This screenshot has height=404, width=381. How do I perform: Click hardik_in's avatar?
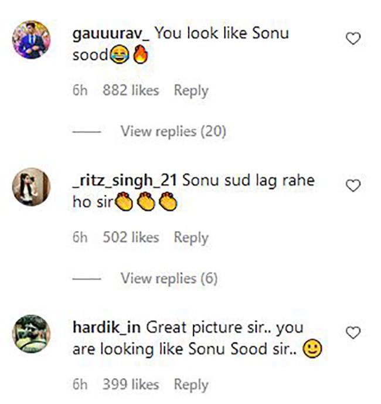coord(32,334)
